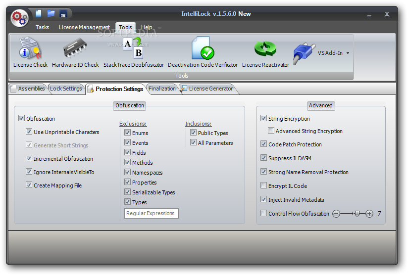Increase control flow obfuscation with plus icon
Image resolution: width=408 pixels, height=275 pixels.
point(369,214)
